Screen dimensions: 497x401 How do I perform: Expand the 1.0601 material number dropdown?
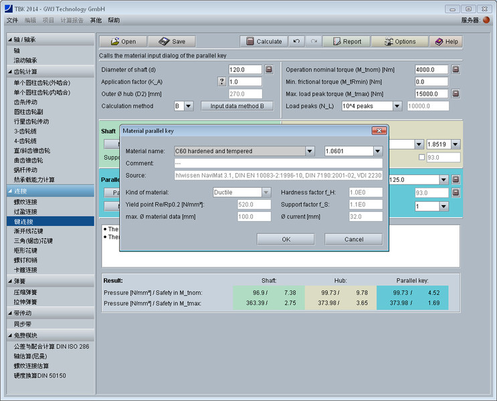click(378, 151)
